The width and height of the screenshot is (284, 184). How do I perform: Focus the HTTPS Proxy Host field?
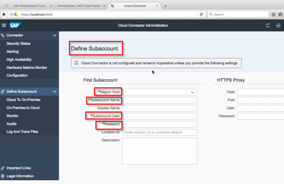[261, 92]
